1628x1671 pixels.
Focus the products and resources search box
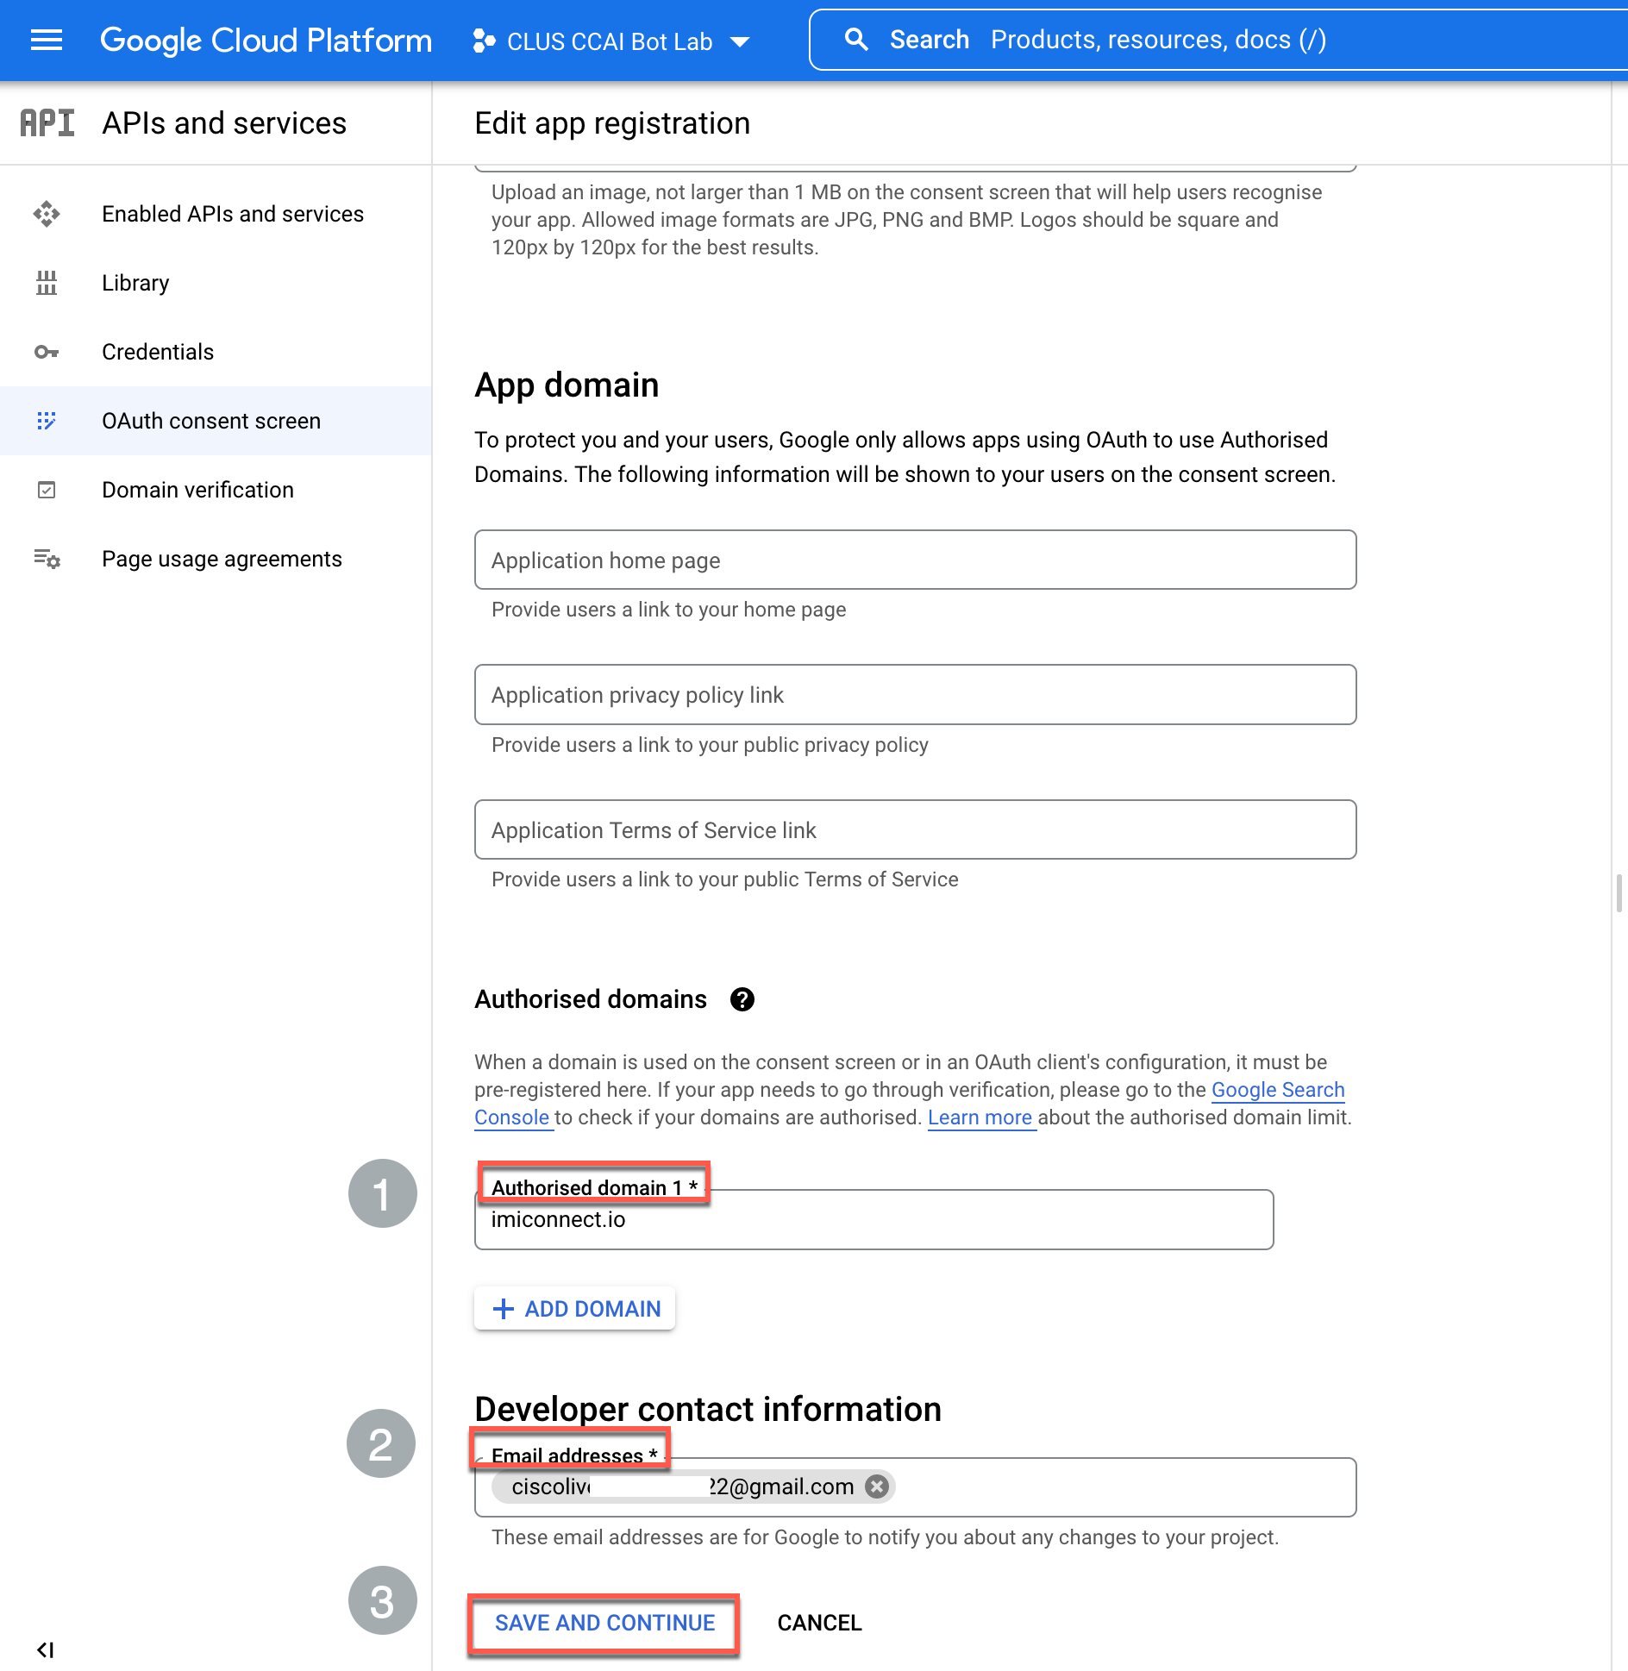point(1219,40)
